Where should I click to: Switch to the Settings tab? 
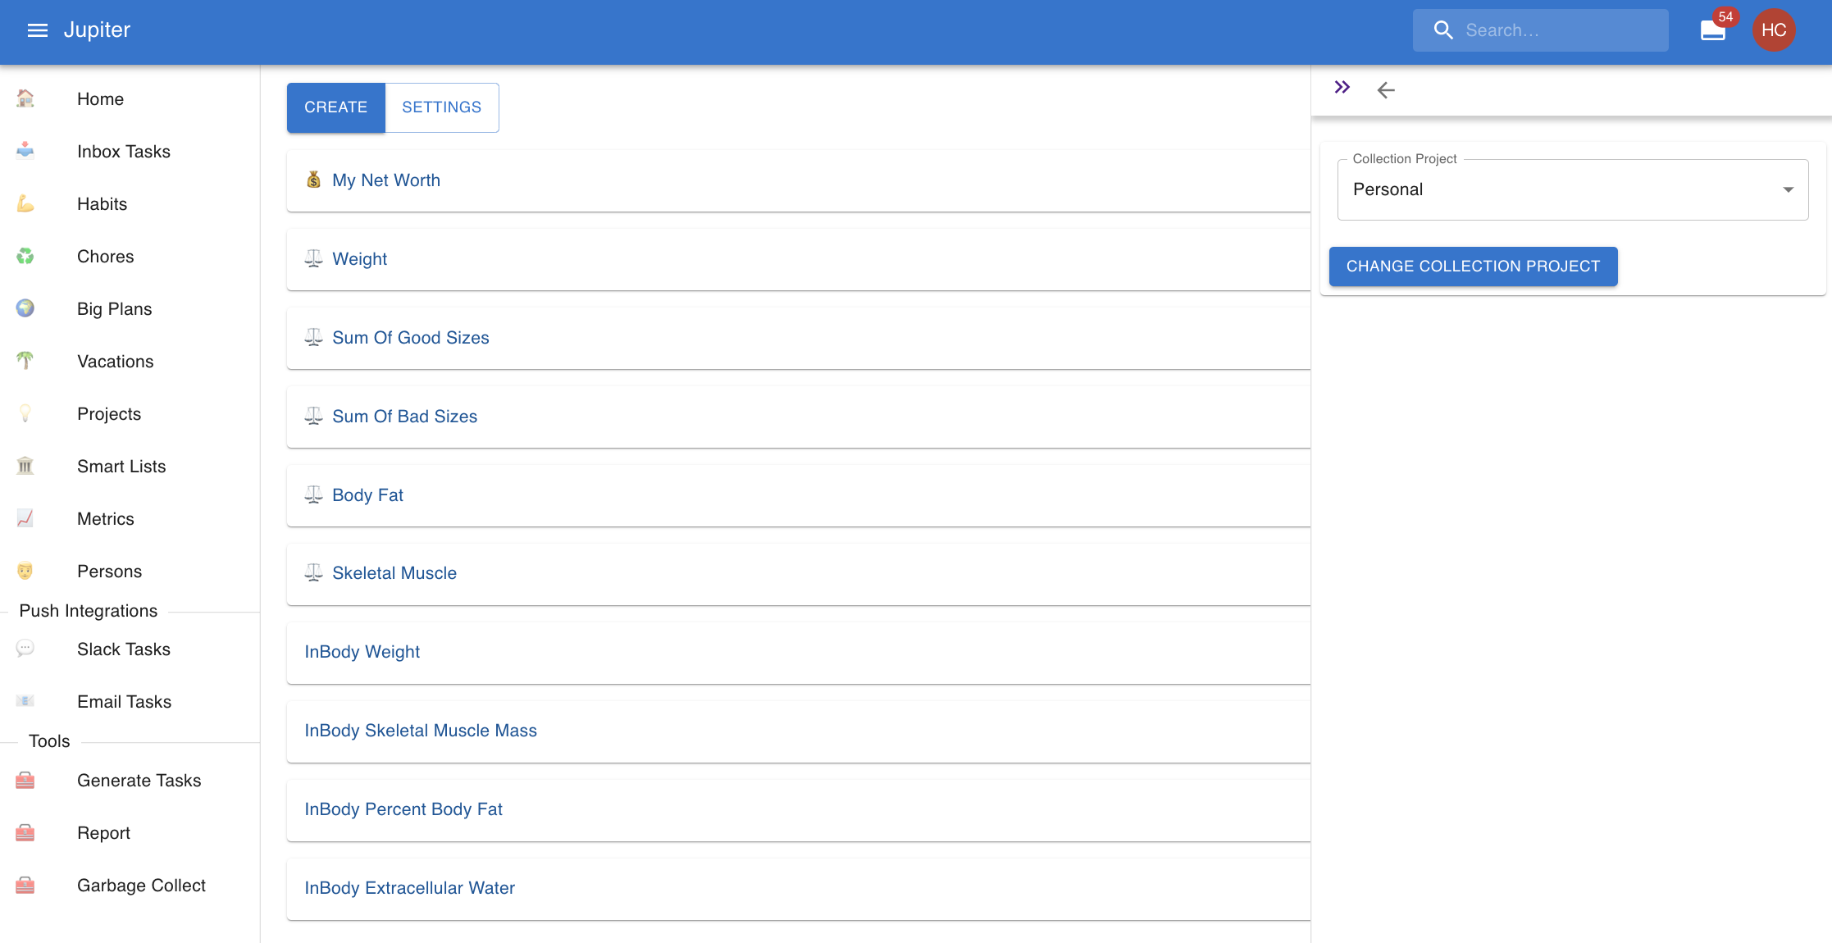pyautogui.click(x=441, y=107)
